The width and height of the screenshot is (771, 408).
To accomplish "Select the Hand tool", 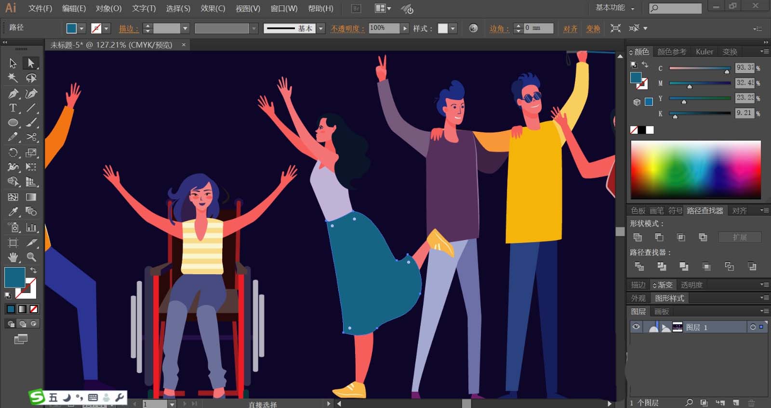I will coord(13,257).
